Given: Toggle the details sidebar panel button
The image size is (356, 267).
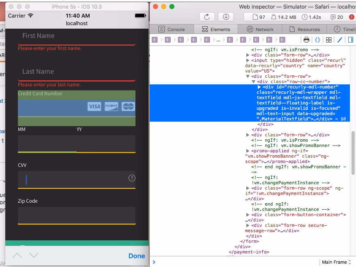Looking at the screenshot, I should [350, 40].
